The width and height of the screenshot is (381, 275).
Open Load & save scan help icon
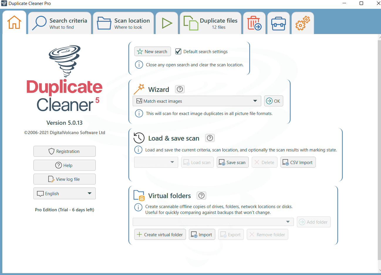(x=210, y=138)
